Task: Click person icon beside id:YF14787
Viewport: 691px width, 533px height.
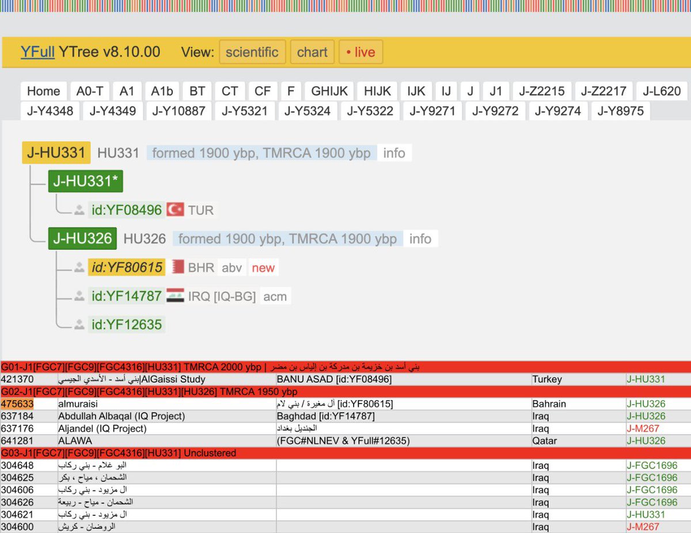Action: (x=79, y=296)
